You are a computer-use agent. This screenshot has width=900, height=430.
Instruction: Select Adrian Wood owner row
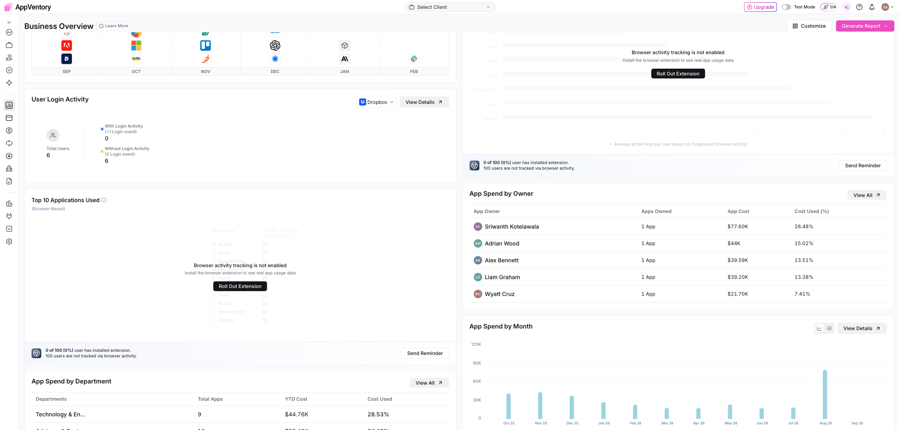coord(678,243)
